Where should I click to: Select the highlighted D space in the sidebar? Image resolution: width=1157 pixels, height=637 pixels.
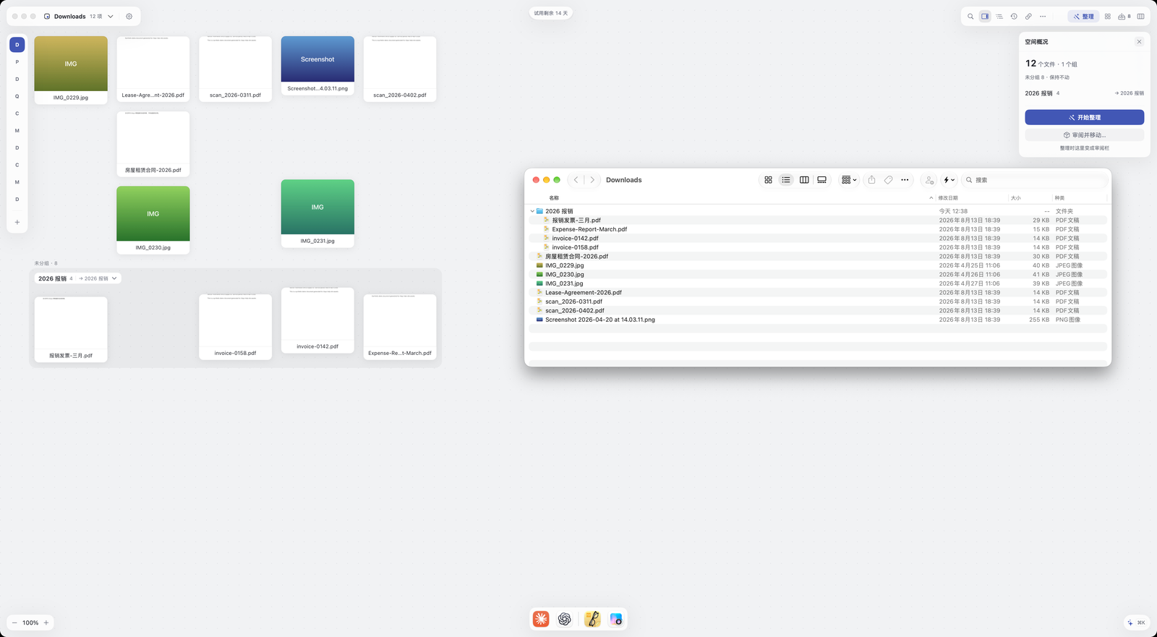[17, 45]
